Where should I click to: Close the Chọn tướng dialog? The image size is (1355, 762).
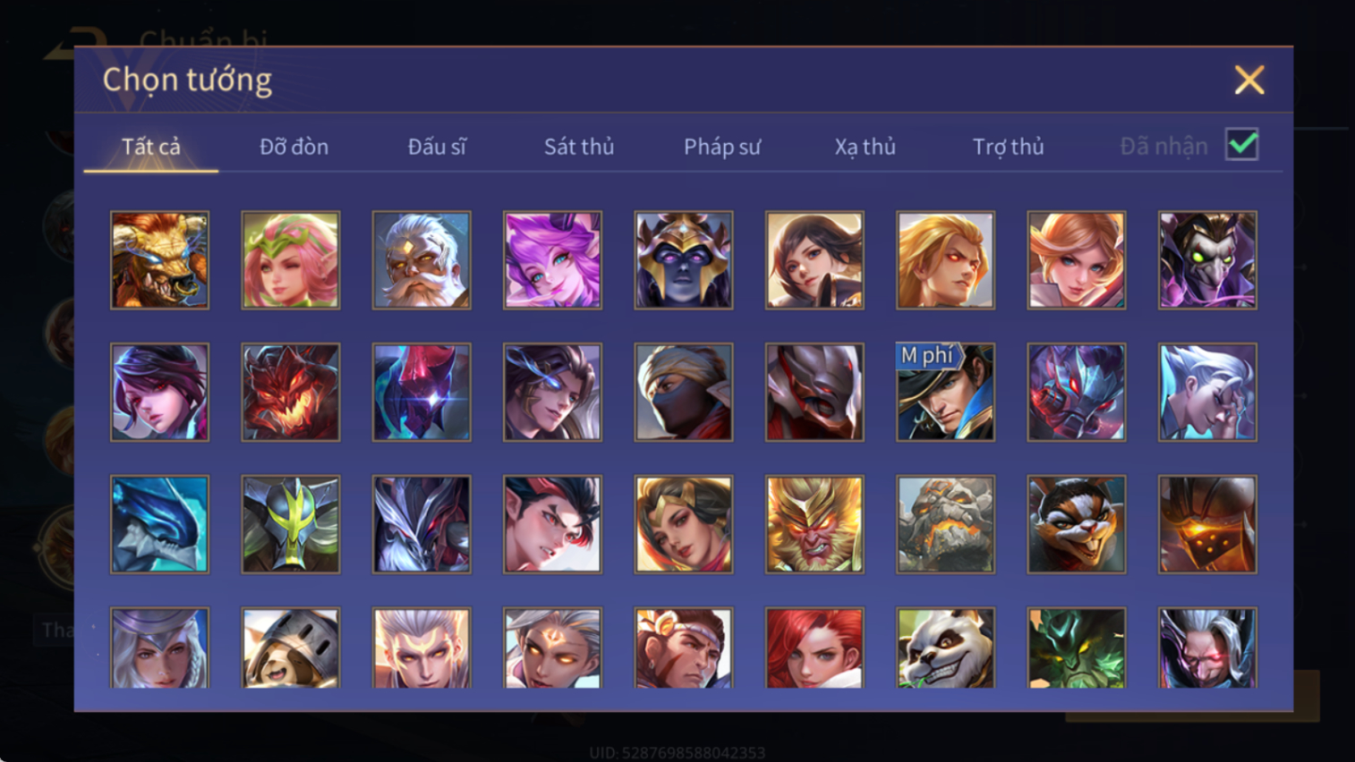point(1249,80)
